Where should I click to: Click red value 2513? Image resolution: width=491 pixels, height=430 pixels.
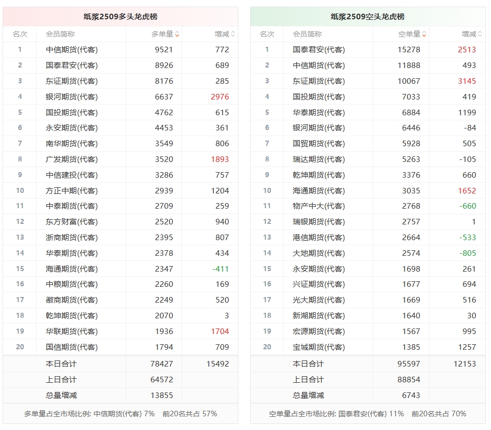coord(467,50)
